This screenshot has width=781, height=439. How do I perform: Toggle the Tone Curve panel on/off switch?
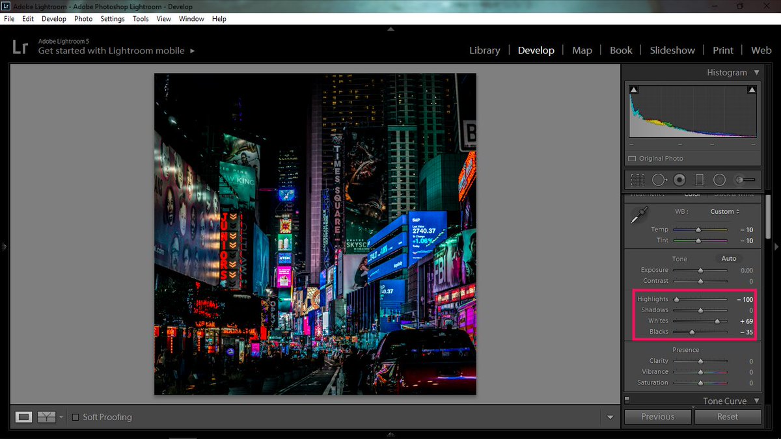tap(627, 399)
